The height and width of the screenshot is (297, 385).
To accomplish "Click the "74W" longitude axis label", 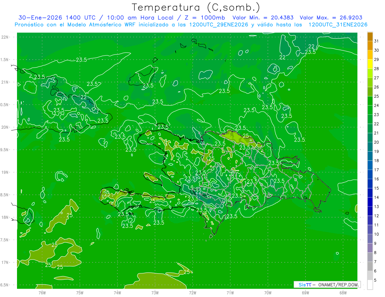I will 117,293.
